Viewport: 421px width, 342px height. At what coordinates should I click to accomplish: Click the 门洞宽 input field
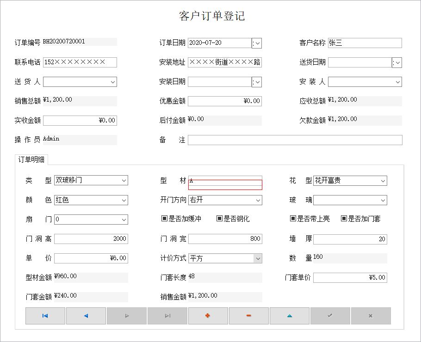coord(225,239)
